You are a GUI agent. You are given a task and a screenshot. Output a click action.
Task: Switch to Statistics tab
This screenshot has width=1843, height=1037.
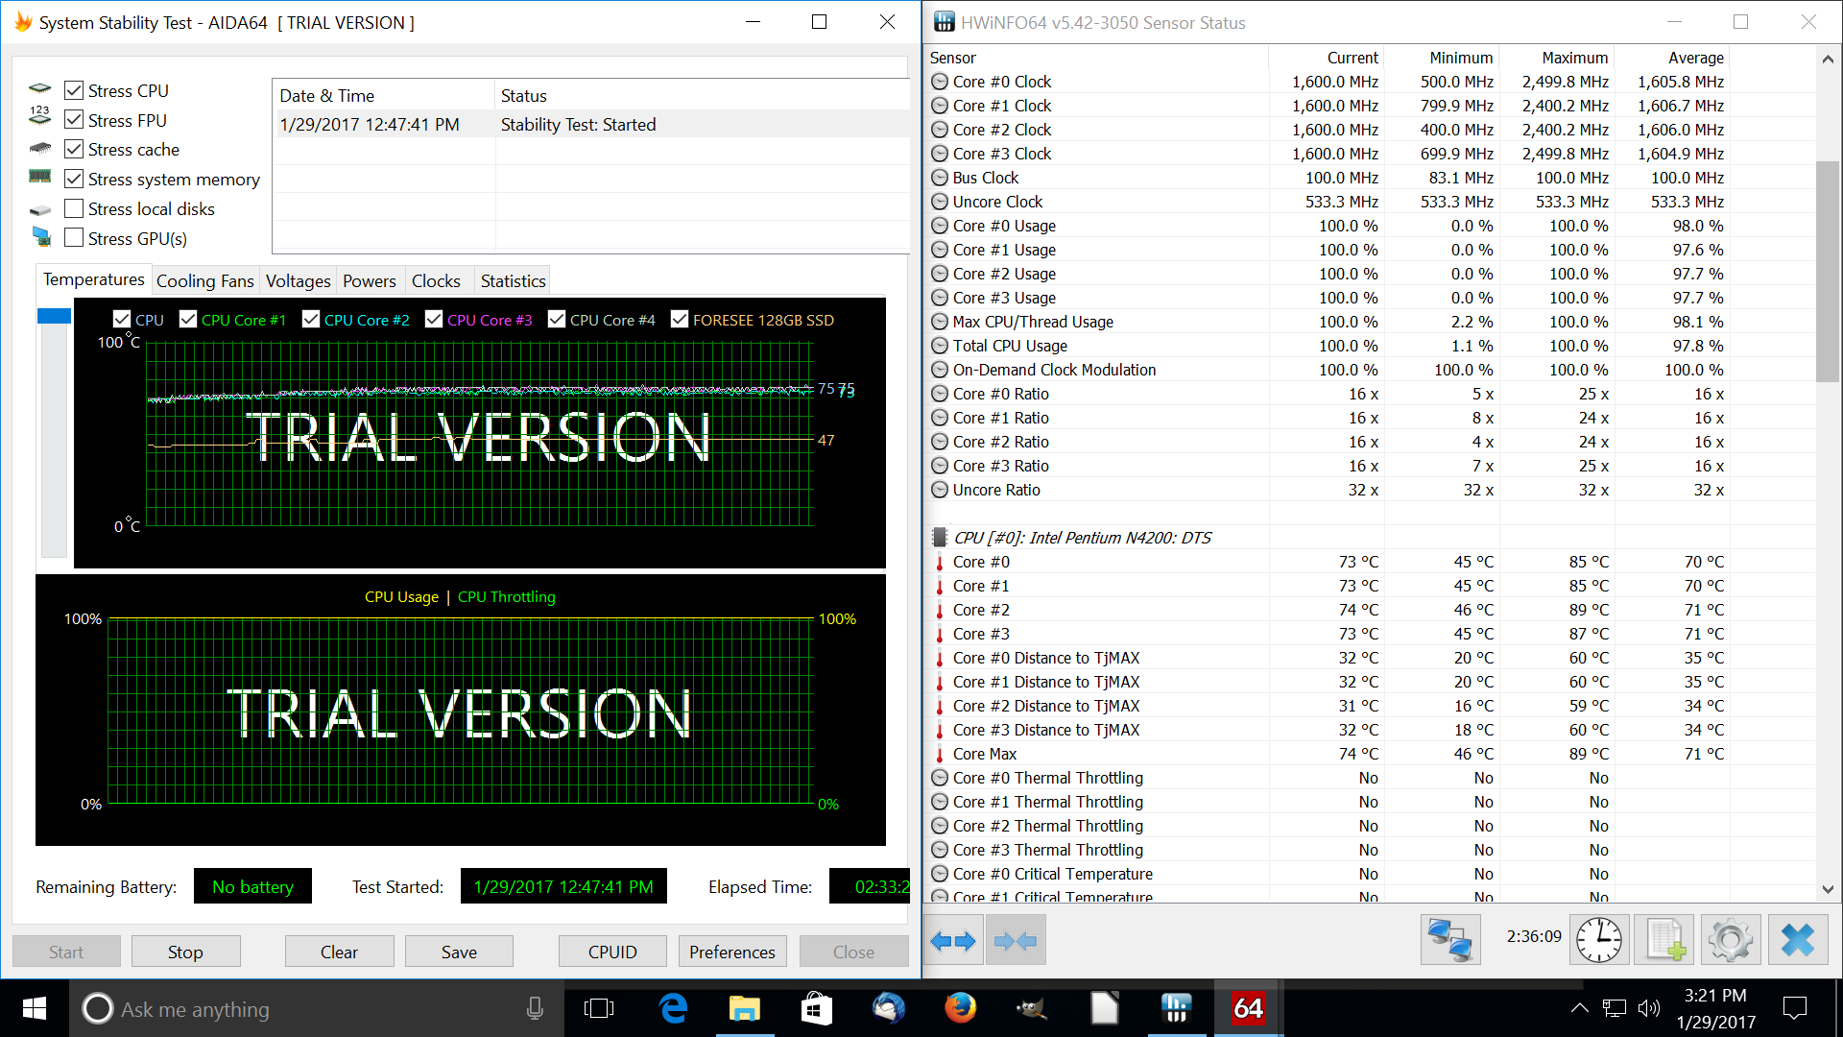coord(513,281)
